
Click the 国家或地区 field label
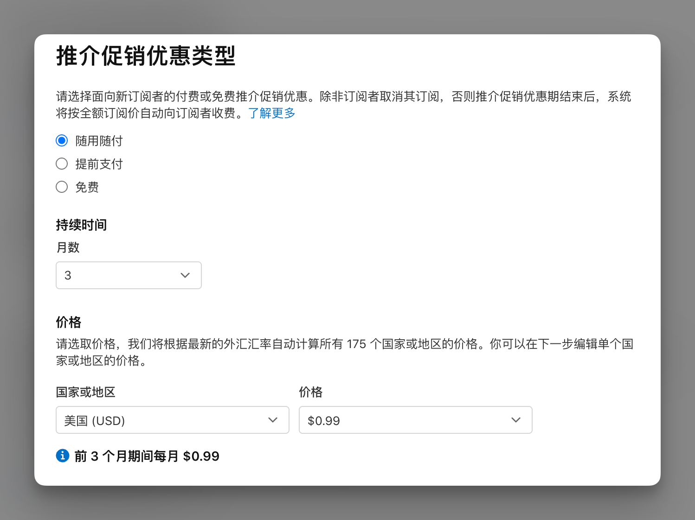point(85,392)
